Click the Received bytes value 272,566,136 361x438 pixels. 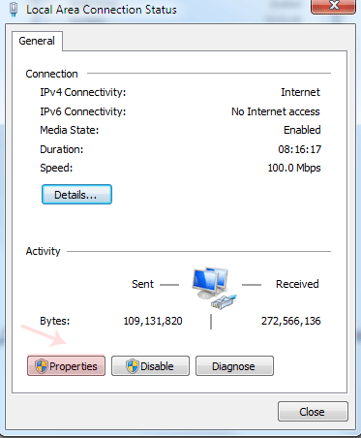coord(291,321)
